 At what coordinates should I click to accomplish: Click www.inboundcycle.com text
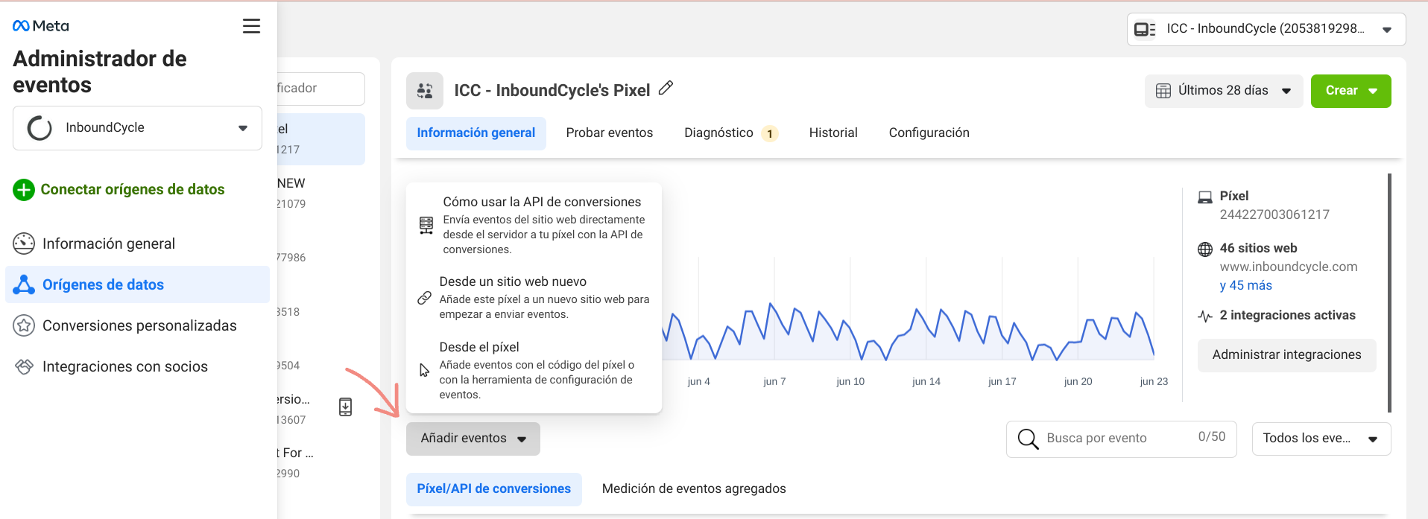1289,267
